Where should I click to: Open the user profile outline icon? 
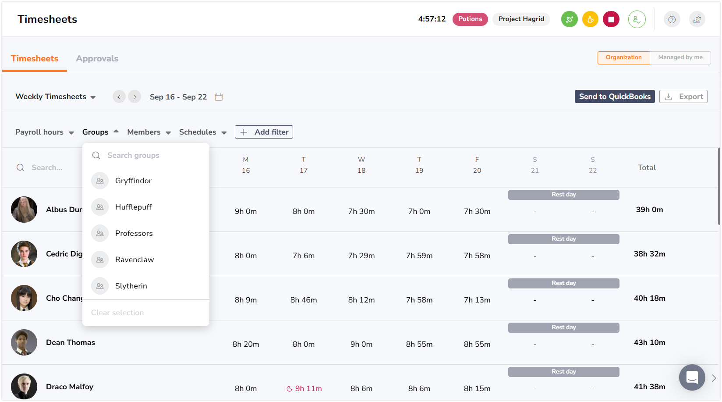tap(637, 19)
